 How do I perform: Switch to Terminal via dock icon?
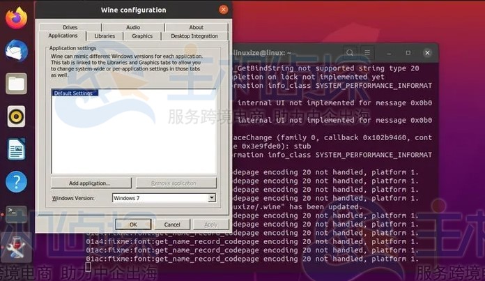pyautogui.click(x=16, y=215)
